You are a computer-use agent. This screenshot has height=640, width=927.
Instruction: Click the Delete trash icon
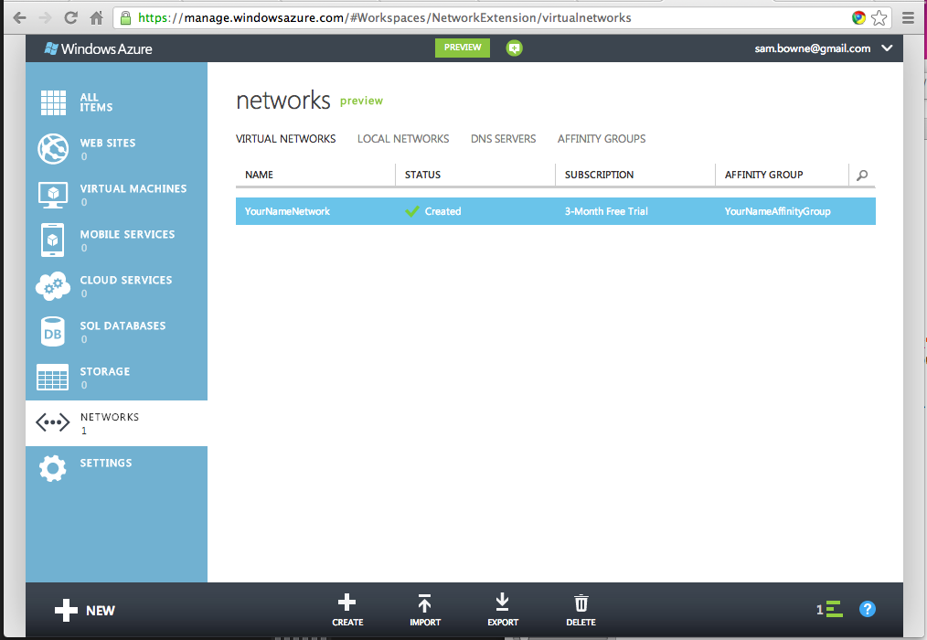(x=581, y=603)
